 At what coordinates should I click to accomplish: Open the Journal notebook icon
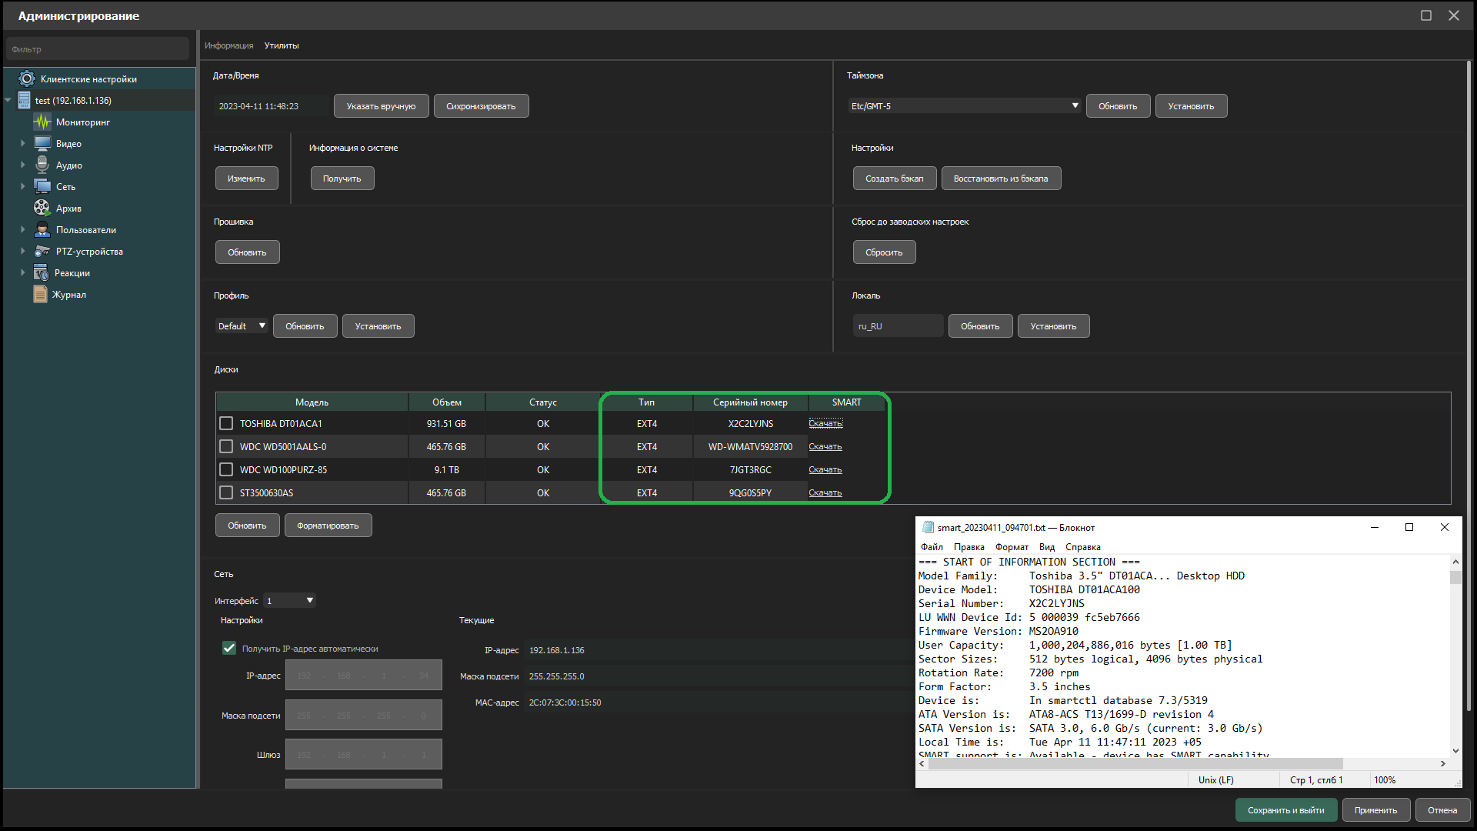(41, 295)
